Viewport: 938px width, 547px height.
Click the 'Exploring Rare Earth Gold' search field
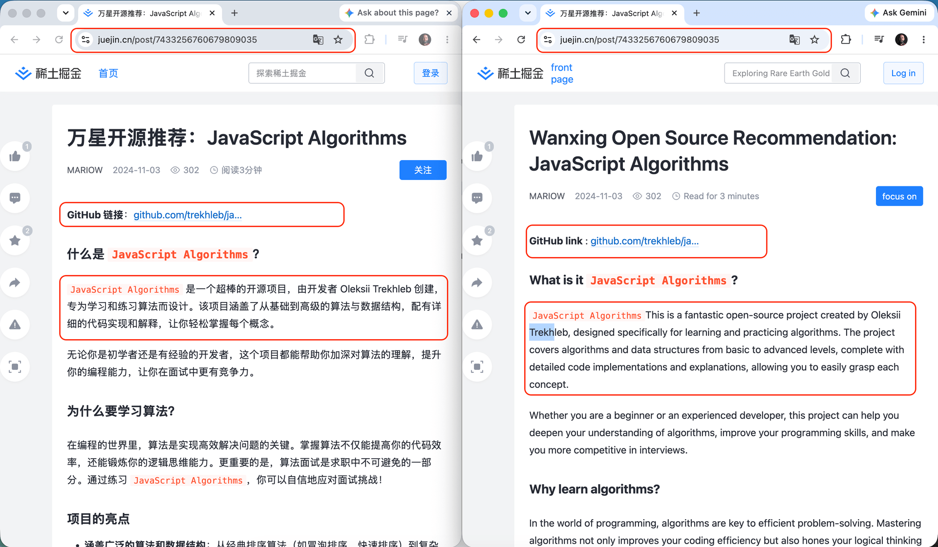pyautogui.click(x=779, y=73)
